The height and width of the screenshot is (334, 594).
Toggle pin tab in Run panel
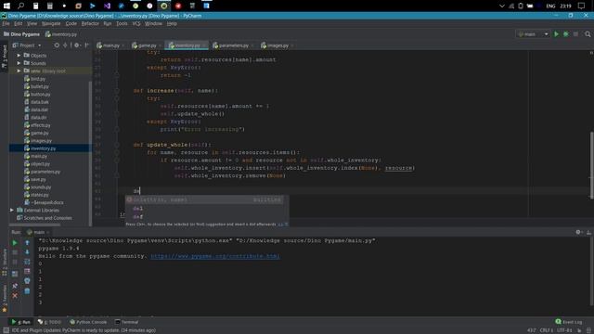(15, 286)
